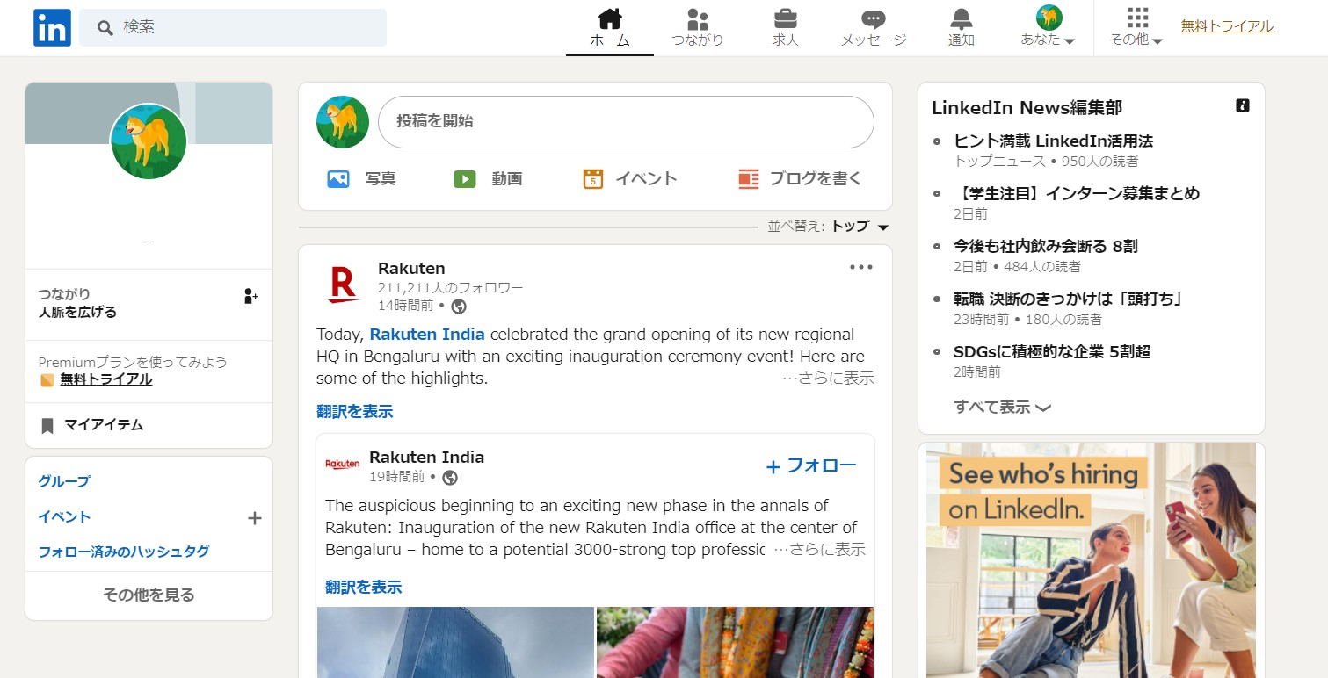The image size is (1328, 678).
Task: Open news 転職 決断のきっかけは「頭打ち」
Action: click(1068, 299)
